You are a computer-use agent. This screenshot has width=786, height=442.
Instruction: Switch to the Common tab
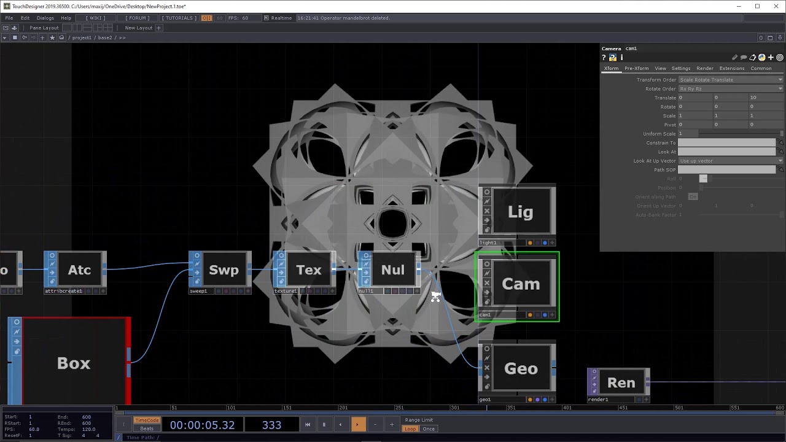761,68
